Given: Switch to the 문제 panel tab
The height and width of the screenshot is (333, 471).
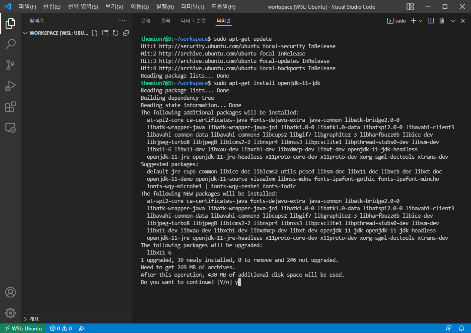Looking at the screenshot, I should coord(146,21).
